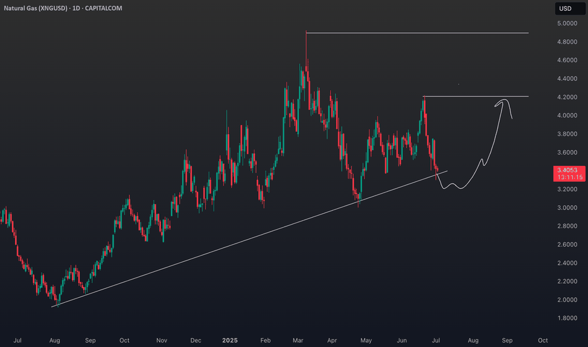Screen dimensions: 588x347
Task: Click the Sep label on time axis at far right
Action: [x=507, y=340]
